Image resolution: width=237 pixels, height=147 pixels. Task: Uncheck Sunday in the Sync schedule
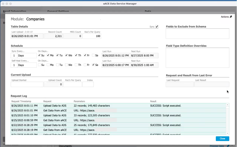[x=39, y=55]
